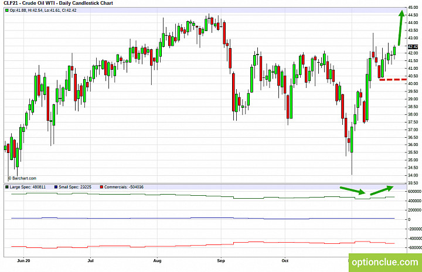Click the blue Small Spec legend swatch
Screen dimensions: 422x272
56,187
